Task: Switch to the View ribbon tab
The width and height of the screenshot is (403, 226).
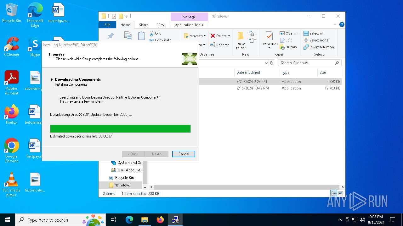Action: tap(161, 25)
